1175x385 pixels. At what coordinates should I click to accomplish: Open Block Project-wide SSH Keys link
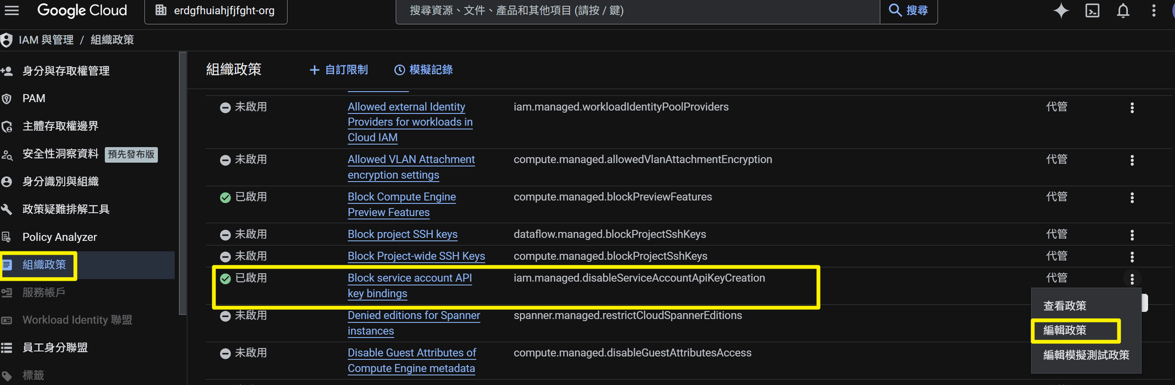click(417, 256)
